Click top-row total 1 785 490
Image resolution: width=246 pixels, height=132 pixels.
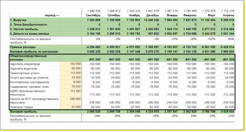click(x=190, y=11)
